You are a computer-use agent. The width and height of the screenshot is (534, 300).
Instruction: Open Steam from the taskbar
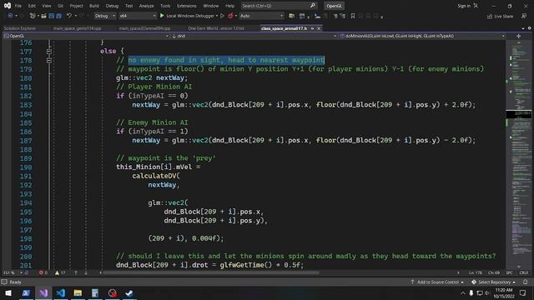129,292
